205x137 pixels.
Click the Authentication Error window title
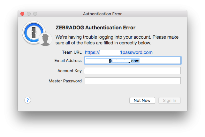pos(102,14)
